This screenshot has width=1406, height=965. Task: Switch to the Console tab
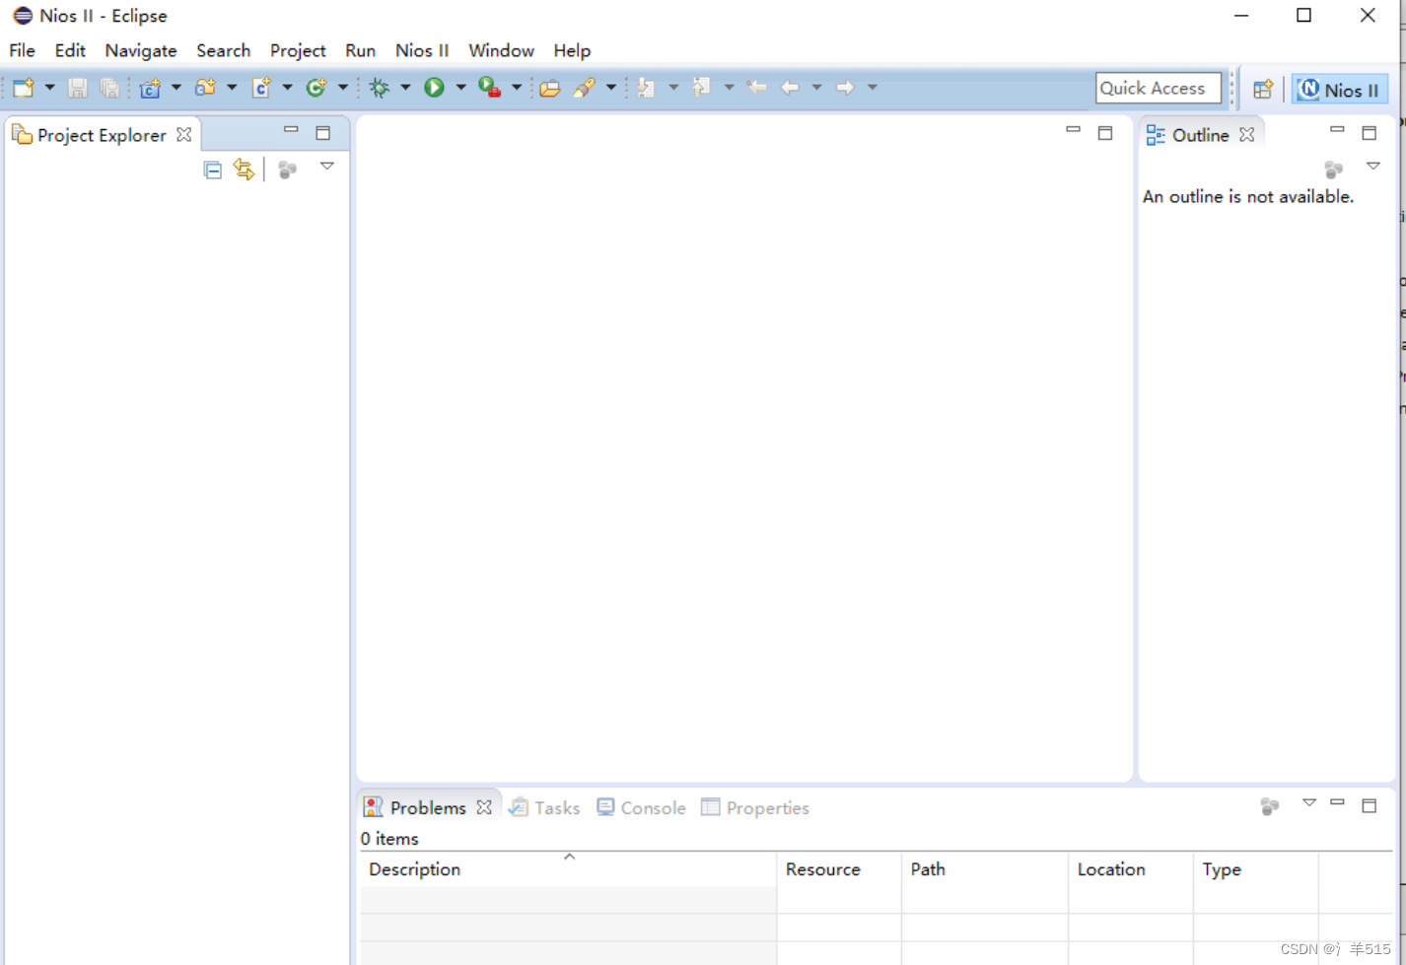coord(641,807)
